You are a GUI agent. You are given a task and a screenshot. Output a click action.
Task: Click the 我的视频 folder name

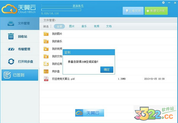click(57, 49)
